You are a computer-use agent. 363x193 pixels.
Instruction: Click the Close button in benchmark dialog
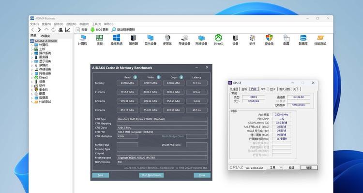point(202,175)
